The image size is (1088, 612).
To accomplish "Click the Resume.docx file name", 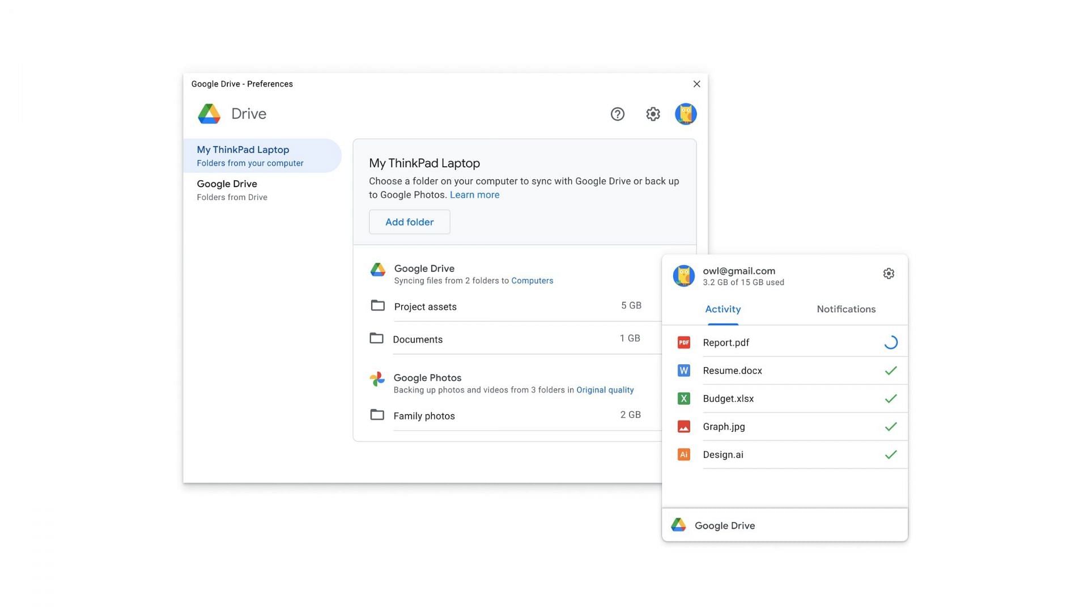I will (x=732, y=371).
